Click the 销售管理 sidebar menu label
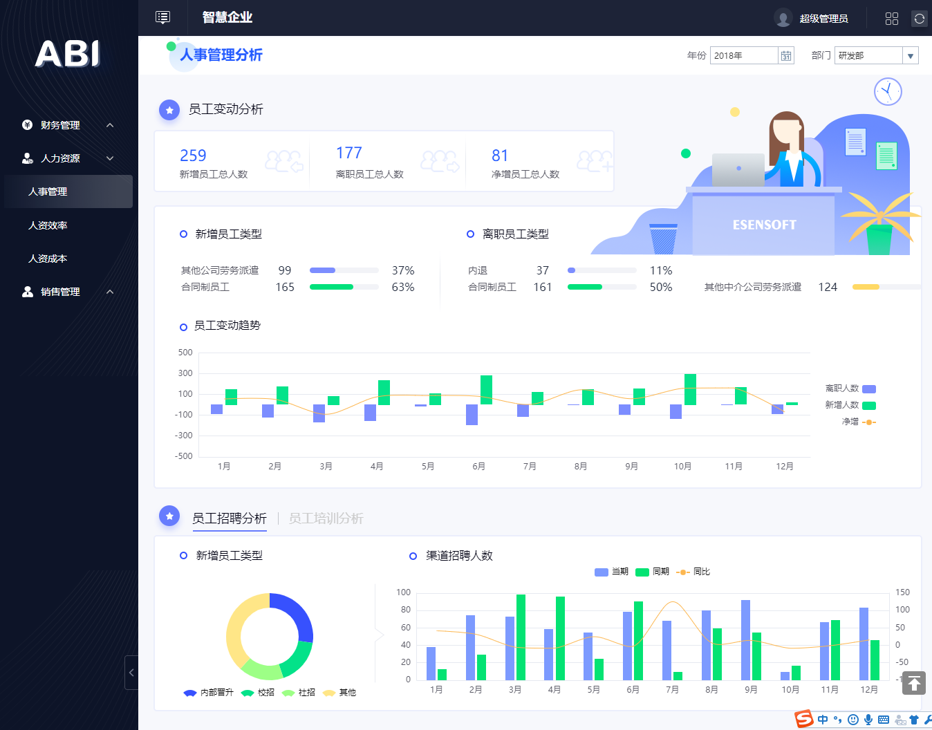The image size is (932, 730). [x=60, y=292]
